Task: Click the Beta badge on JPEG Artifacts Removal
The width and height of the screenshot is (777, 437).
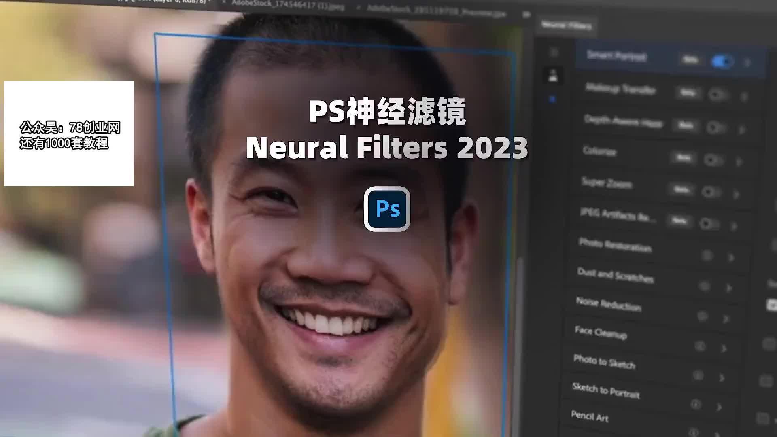Action: click(x=680, y=224)
